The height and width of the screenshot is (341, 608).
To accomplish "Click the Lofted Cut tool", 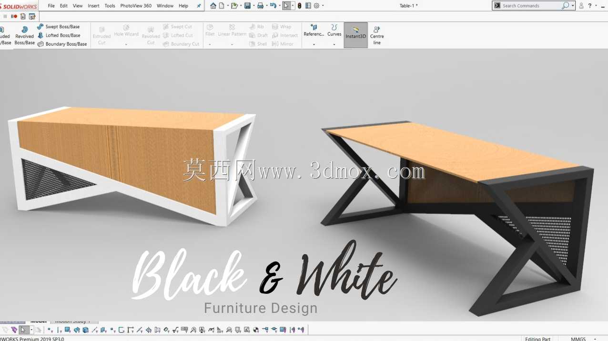I will coord(178,35).
